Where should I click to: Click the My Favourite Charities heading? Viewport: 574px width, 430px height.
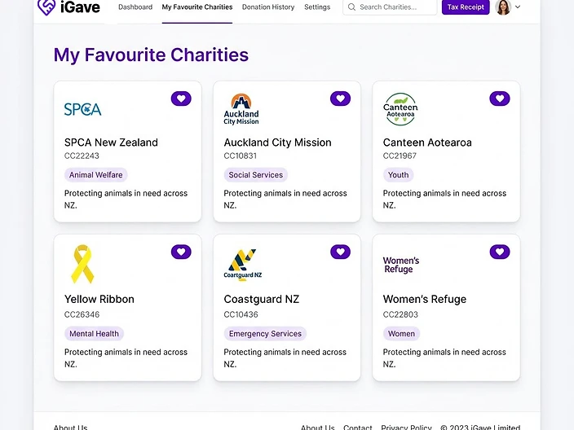[151, 55]
